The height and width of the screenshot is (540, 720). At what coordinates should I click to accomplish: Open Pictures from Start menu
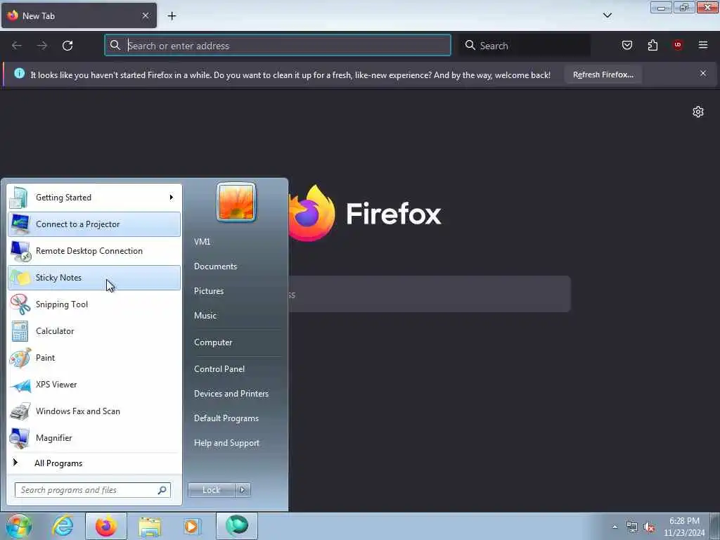point(208,291)
